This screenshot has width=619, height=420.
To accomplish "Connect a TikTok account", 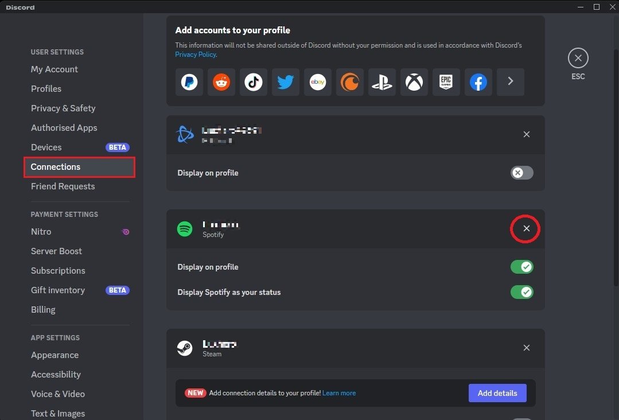I will 254,82.
